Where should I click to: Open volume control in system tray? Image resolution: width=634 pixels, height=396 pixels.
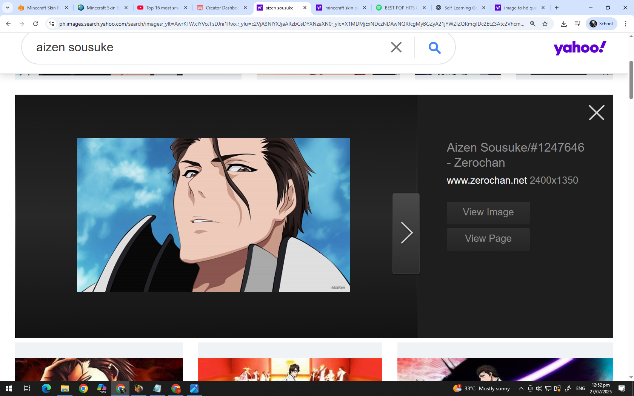click(x=539, y=388)
